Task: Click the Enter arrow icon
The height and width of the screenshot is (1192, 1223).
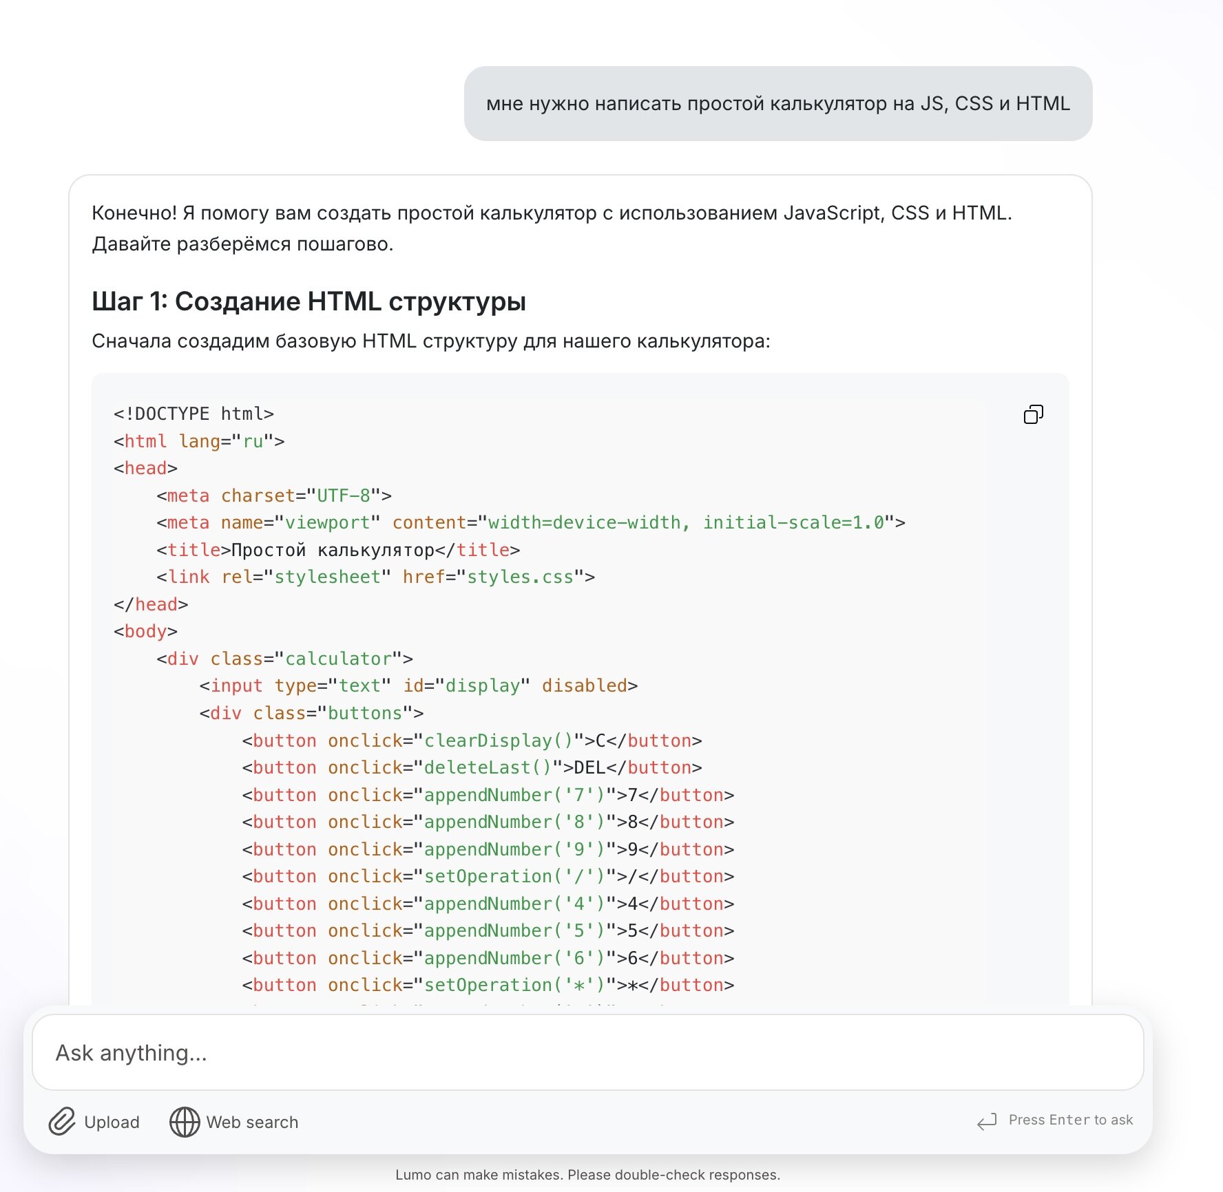Action: [x=987, y=1121]
